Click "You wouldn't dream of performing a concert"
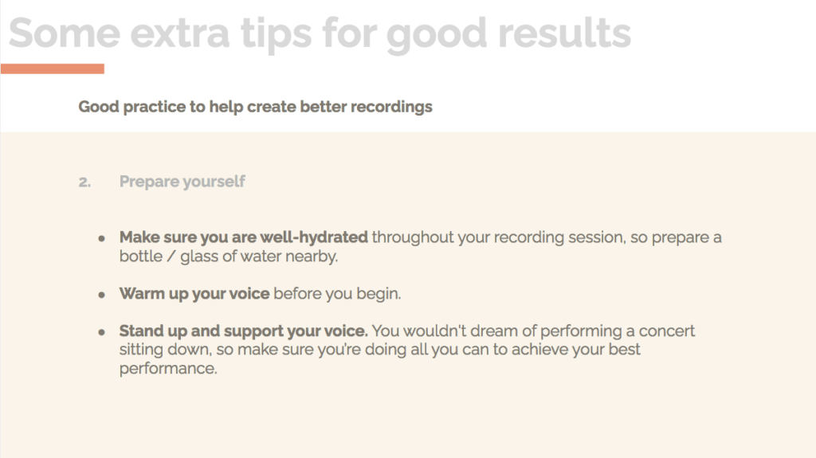 coord(533,331)
